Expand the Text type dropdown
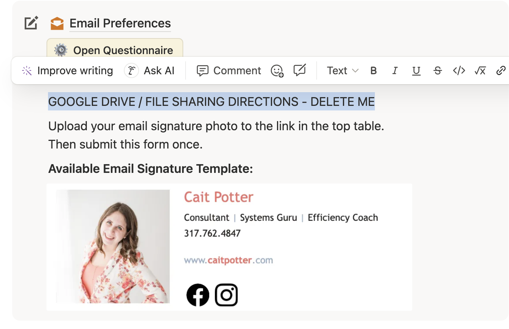Image resolution: width=509 pixels, height=329 pixels. pyautogui.click(x=343, y=71)
